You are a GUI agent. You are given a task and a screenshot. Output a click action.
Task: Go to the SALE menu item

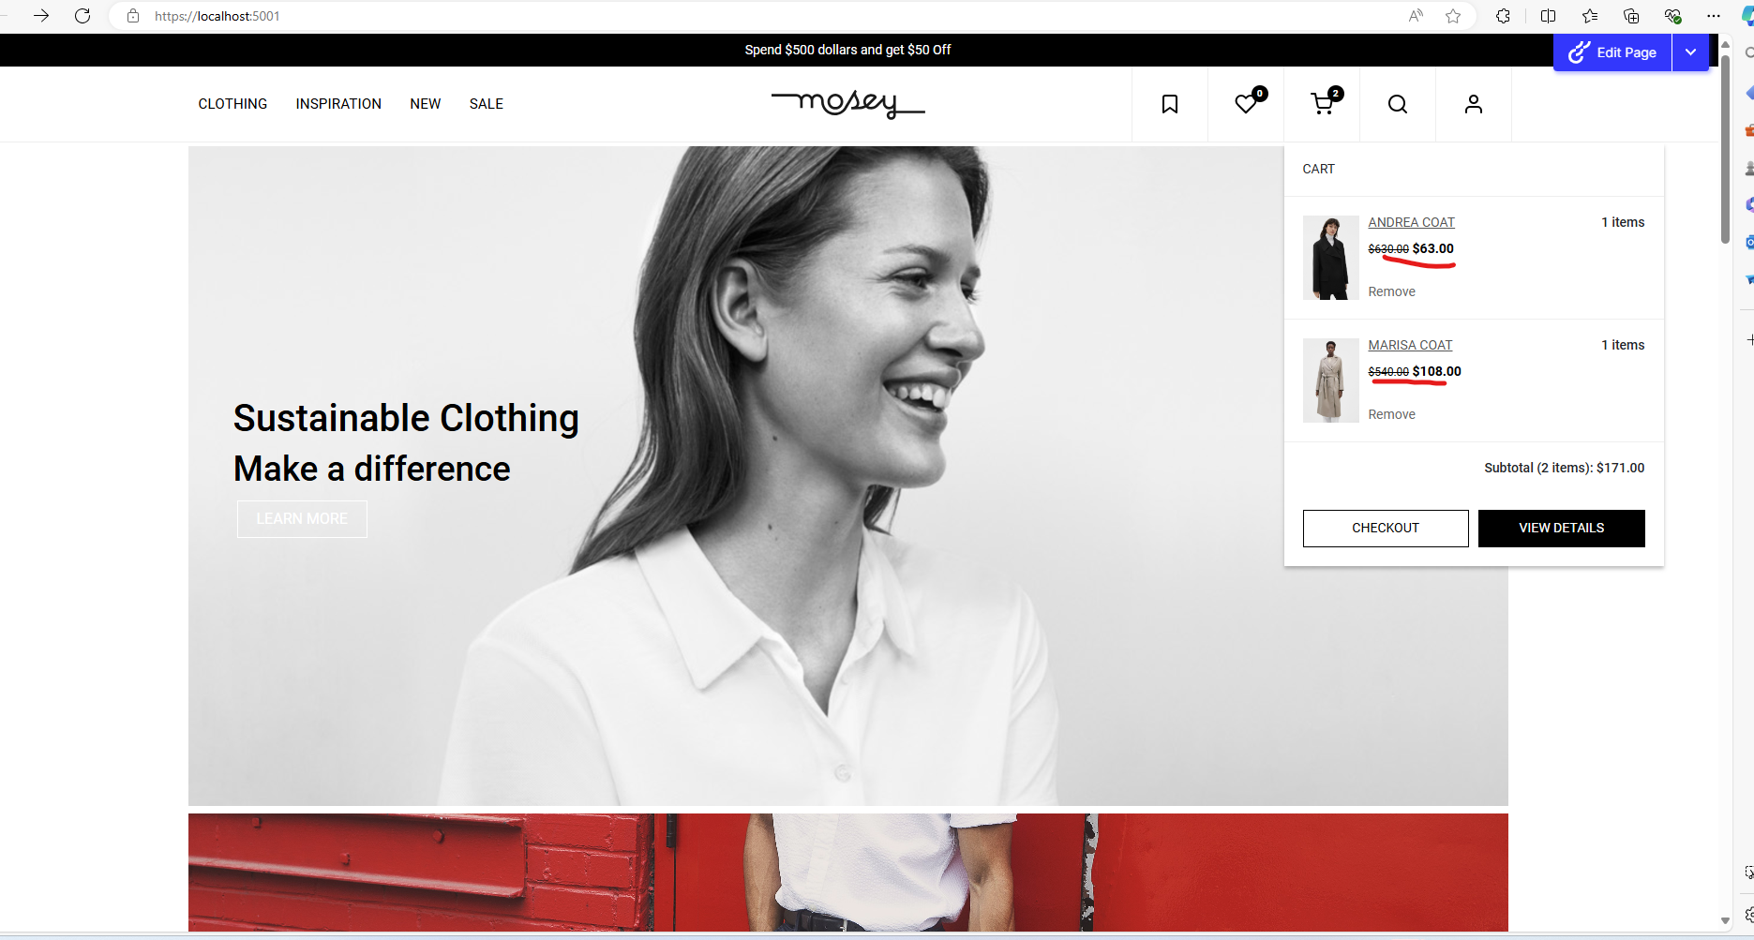[x=486, y=104]
